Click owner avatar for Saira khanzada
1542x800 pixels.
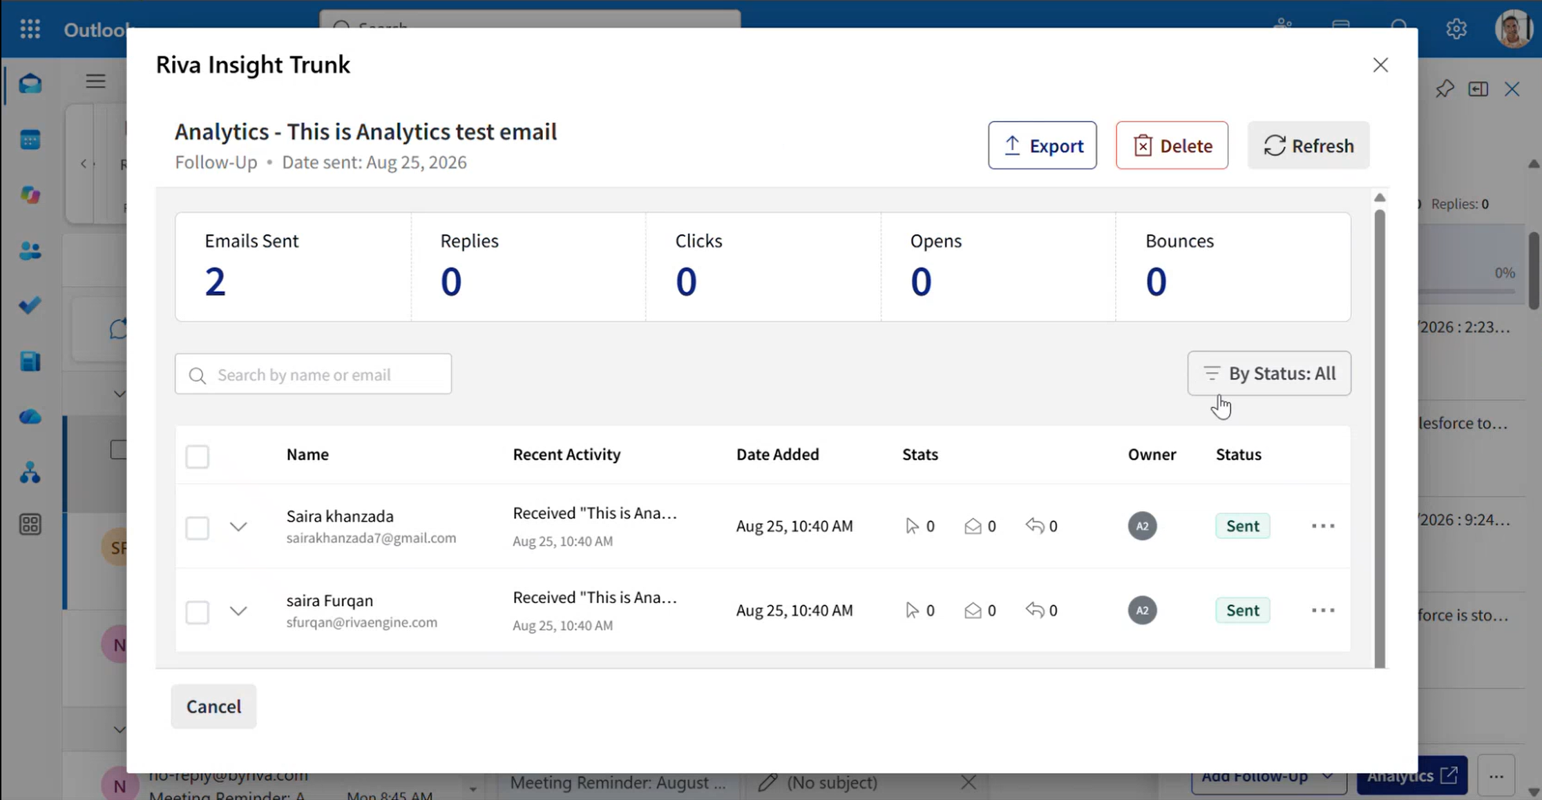pyautogui.click(x=1142, y=526)
